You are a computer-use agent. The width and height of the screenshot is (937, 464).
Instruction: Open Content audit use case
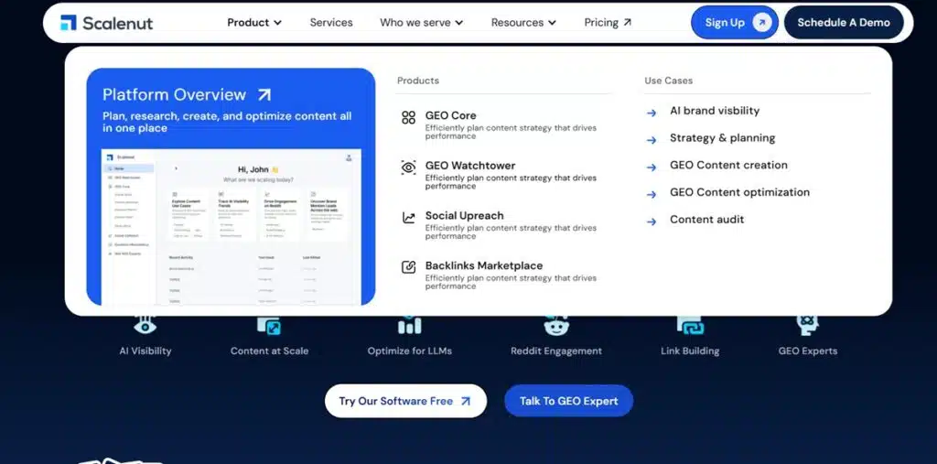707,220
